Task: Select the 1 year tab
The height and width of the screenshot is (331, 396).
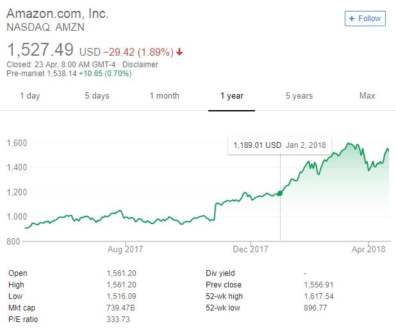Action: tap(231, 96)
